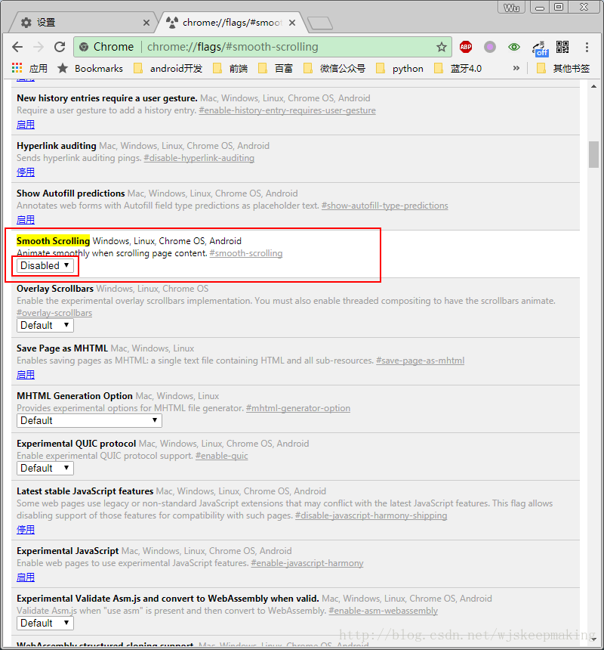This screenshot has height=650, width=604.
Task: Open #enable-history-entry-requires-user-gesture anchor link
Action: point(288,110)
